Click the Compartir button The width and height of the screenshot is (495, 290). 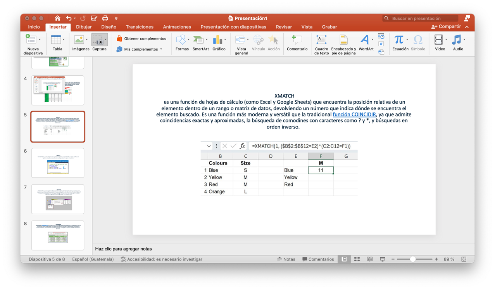tap(446, 27)
